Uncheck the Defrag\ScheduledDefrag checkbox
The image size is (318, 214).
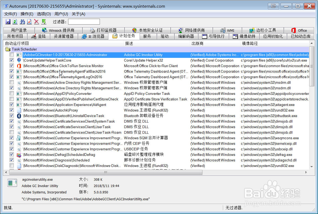point(12,155)
